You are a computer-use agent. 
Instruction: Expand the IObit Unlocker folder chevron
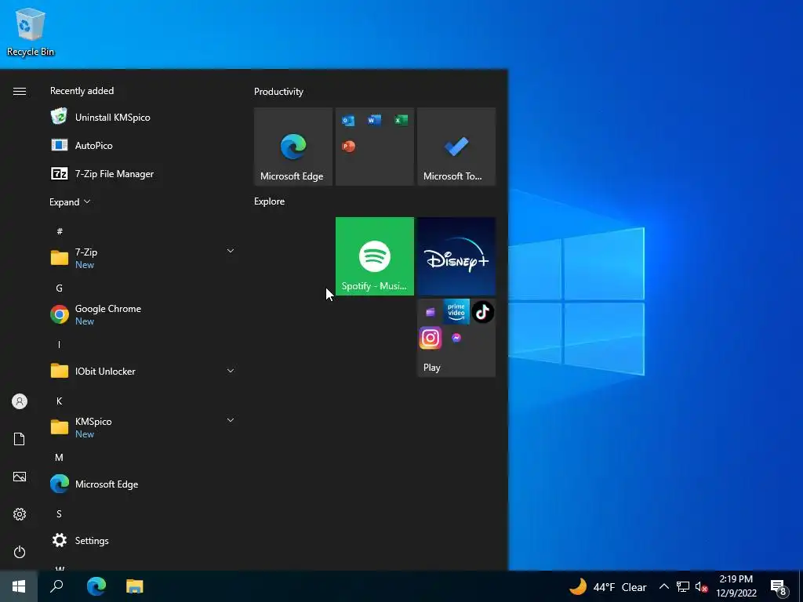click(x=231, y=371)
